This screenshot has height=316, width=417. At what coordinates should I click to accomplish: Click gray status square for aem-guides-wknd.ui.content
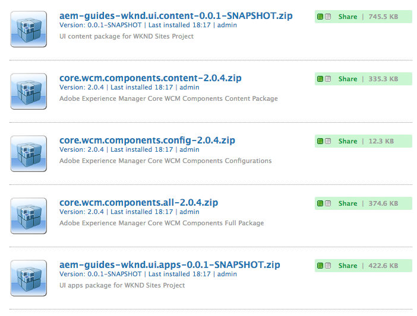point(328,17)
